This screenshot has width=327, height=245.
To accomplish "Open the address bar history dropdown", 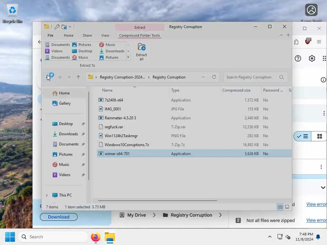I will click(203, 77).
